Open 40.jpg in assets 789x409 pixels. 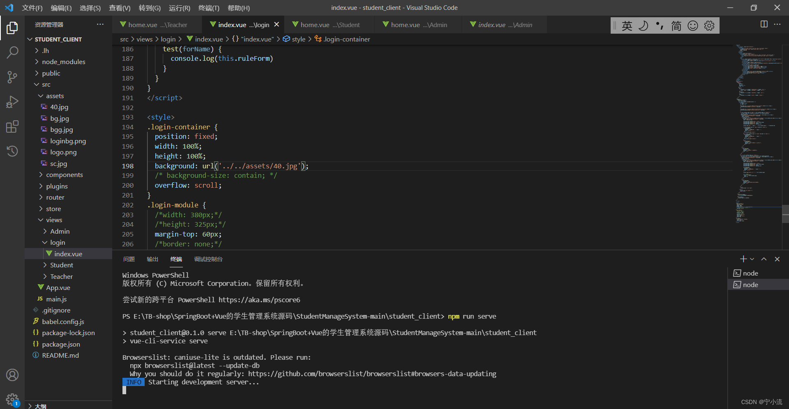[59, 107]
